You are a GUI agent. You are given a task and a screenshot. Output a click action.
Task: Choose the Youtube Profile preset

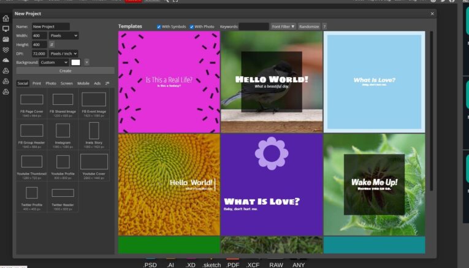point(63,166)
